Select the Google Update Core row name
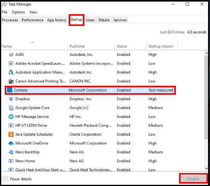This screenshot has width=210, height=186. pos(33,108)
